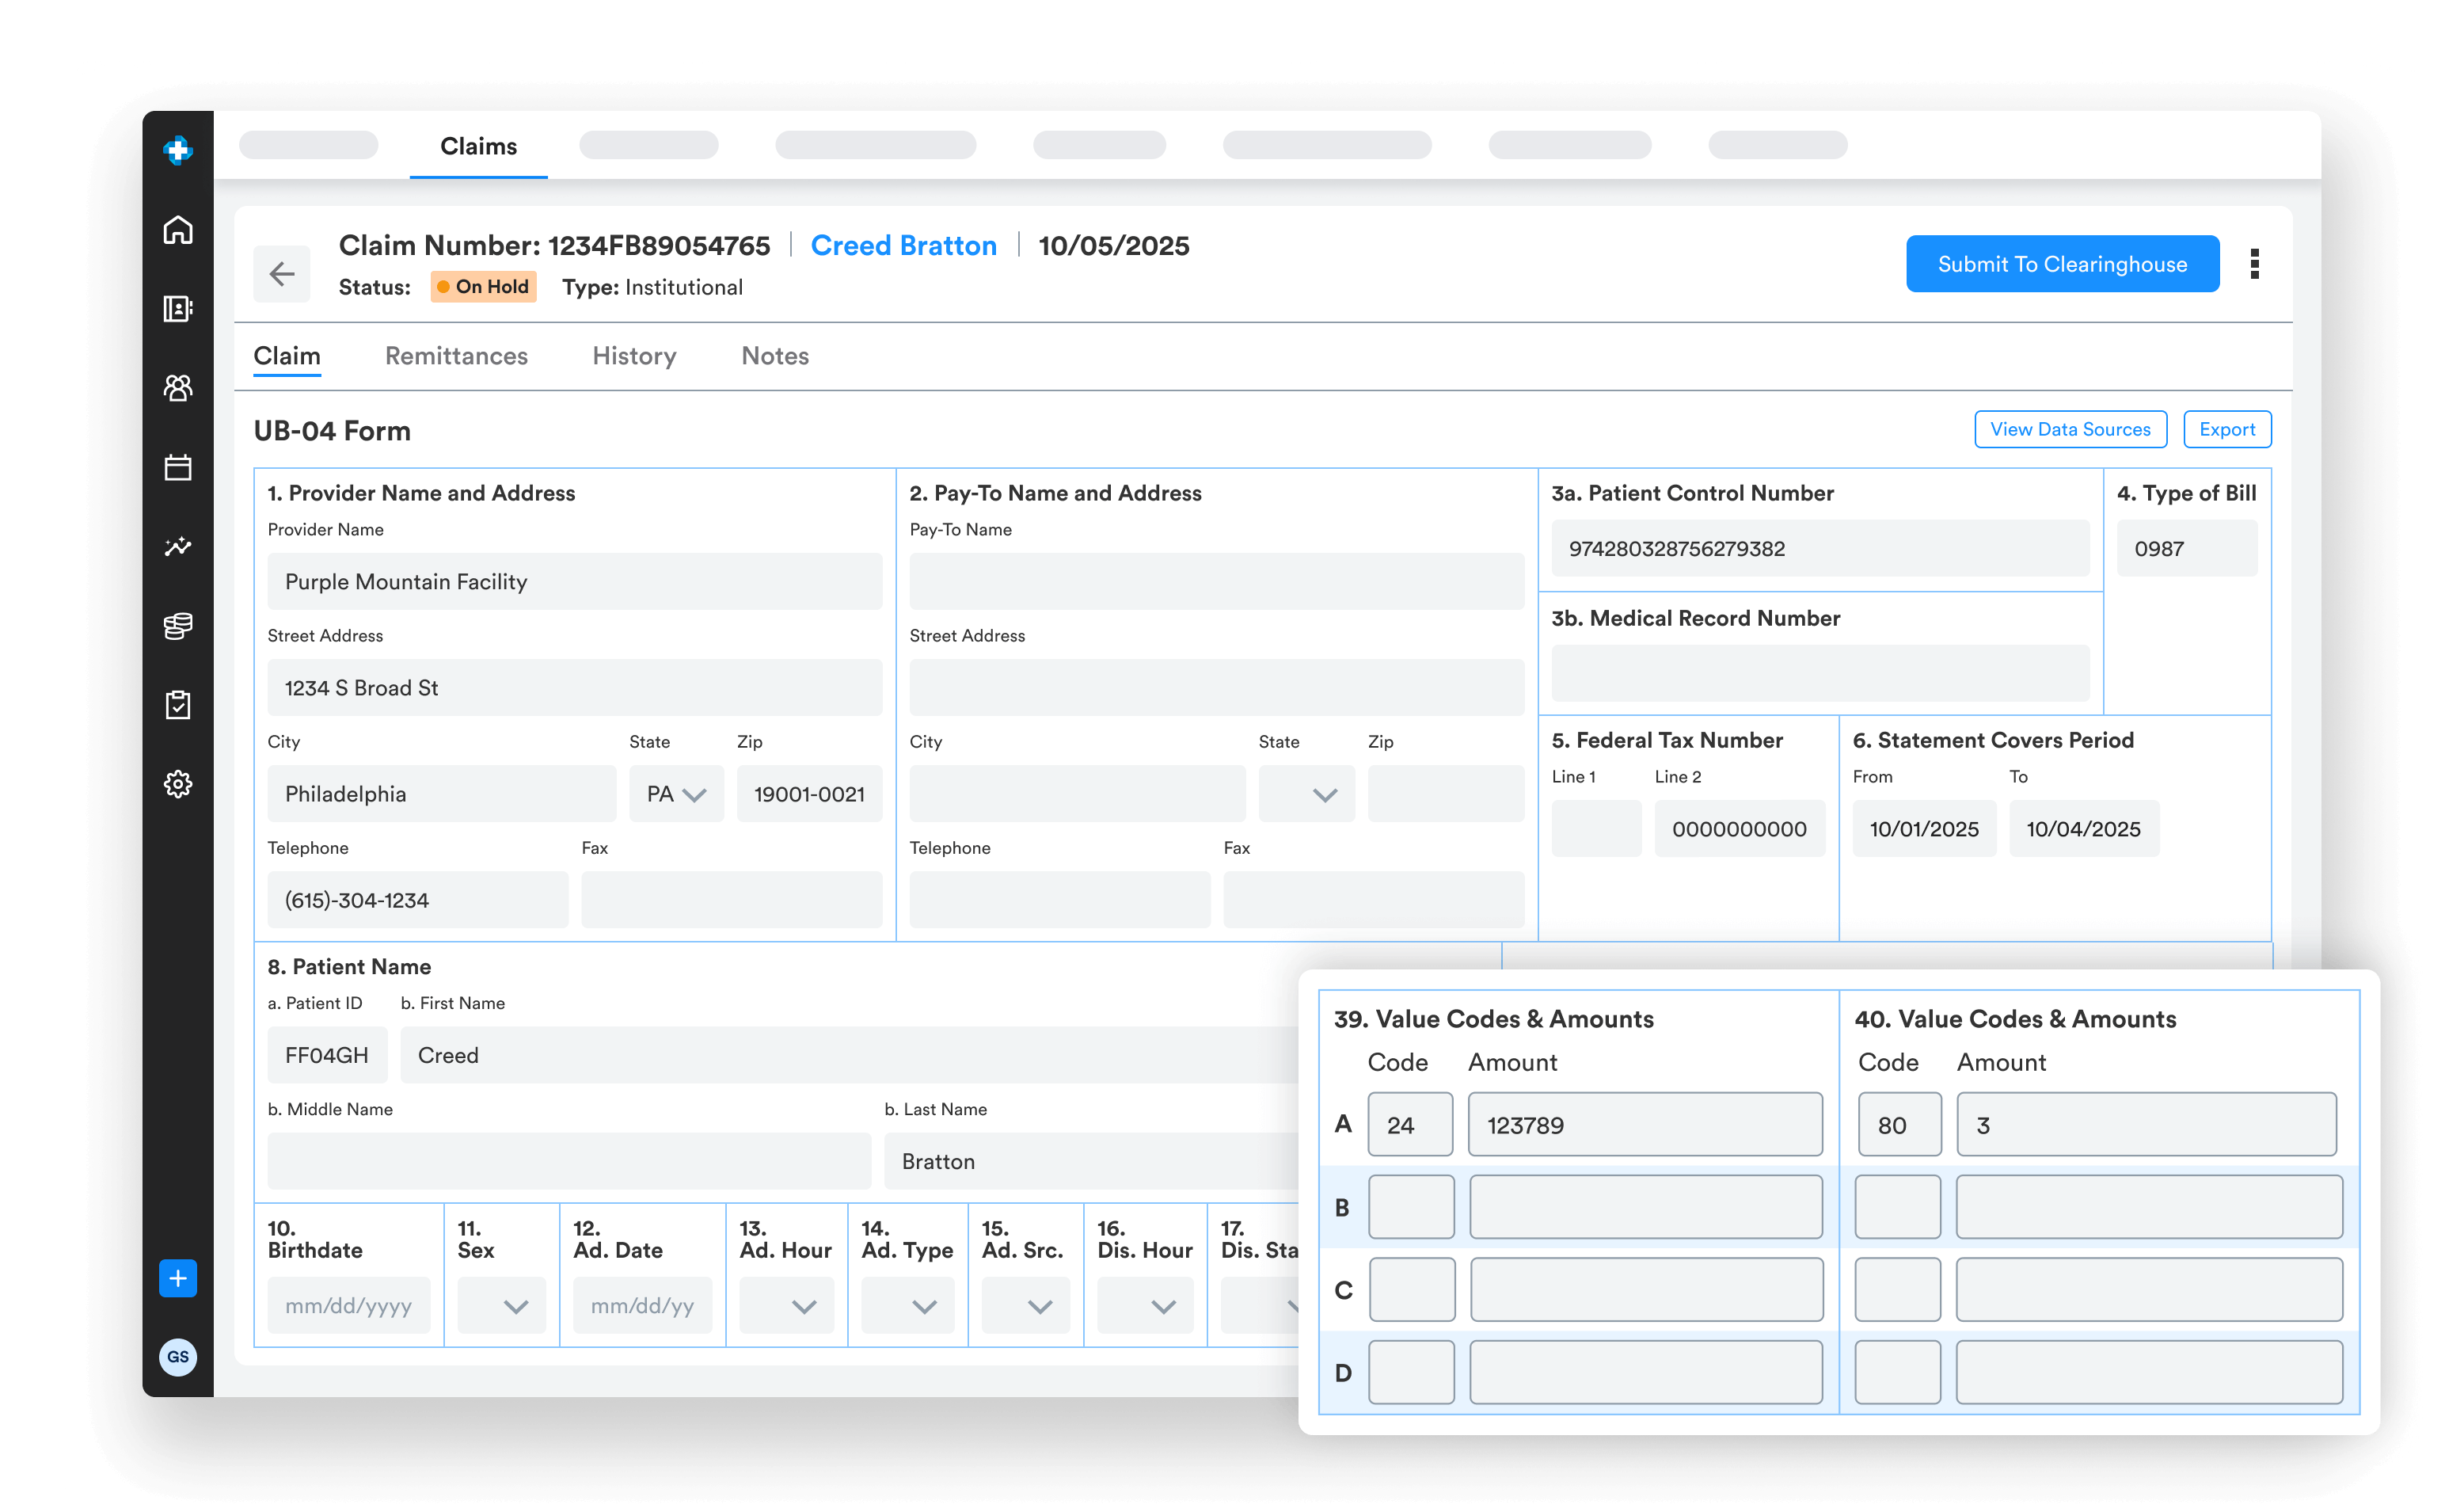
Task: Click Submit To Clearinghouse button
Action: click(x=2062, y=264)
